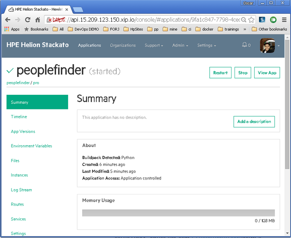The height and width of the screenshot is (238, 291).
Task: Open a new browser tab
Action: [x=78, y=10]
